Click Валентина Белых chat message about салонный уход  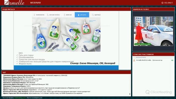(47, 92)
